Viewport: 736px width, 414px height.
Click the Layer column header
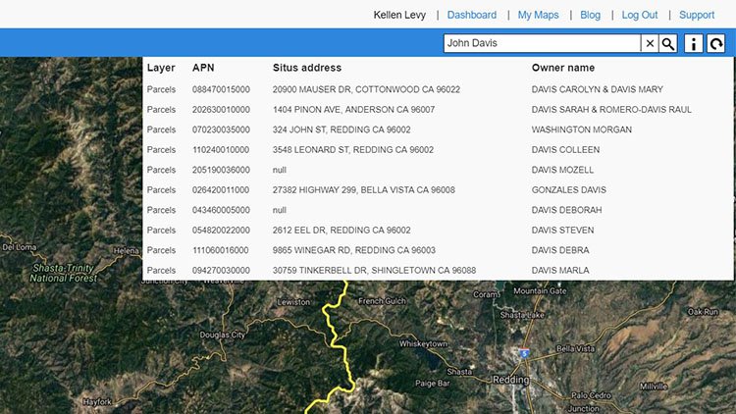[161, 68]
